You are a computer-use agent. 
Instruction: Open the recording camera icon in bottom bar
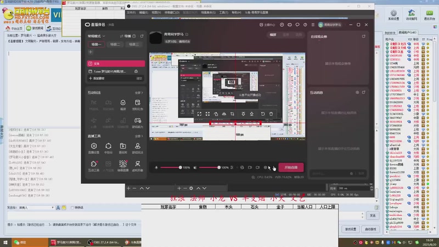click(257, 167)
